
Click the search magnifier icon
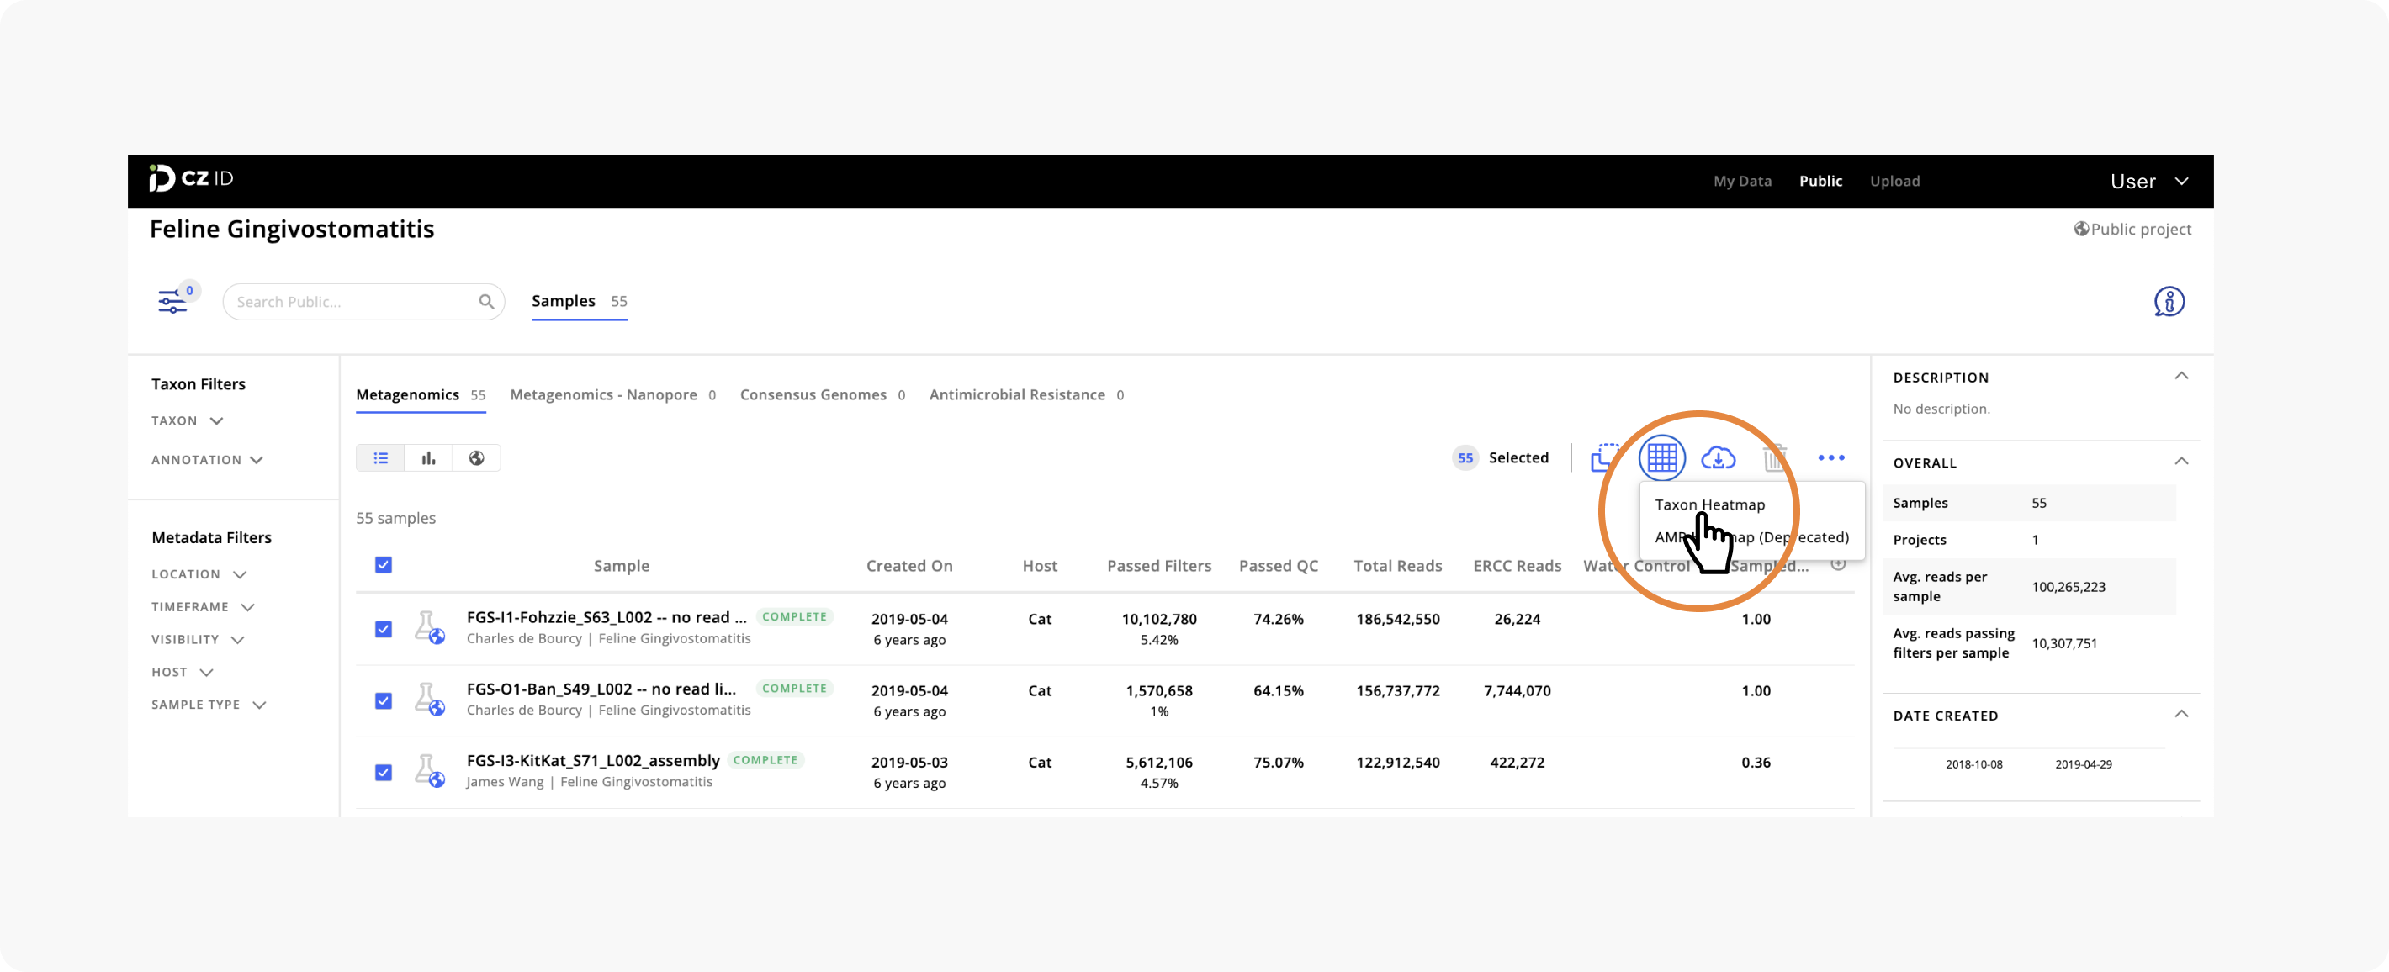tap(486, 302)
